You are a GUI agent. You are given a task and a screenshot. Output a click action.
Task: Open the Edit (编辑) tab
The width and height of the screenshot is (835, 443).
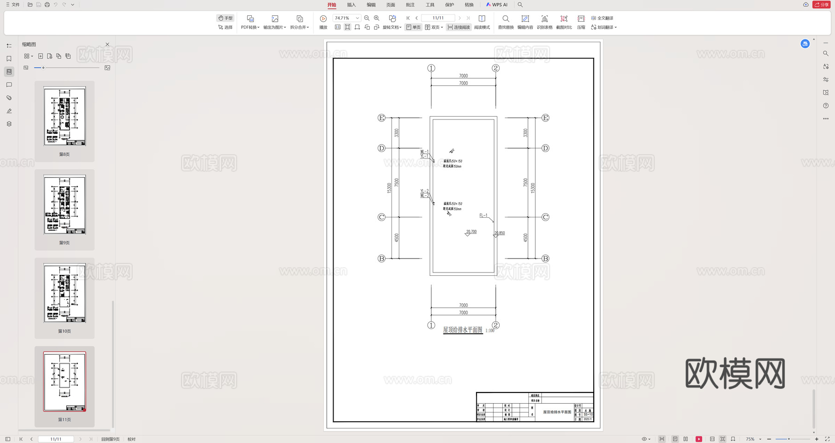[371, 5]
